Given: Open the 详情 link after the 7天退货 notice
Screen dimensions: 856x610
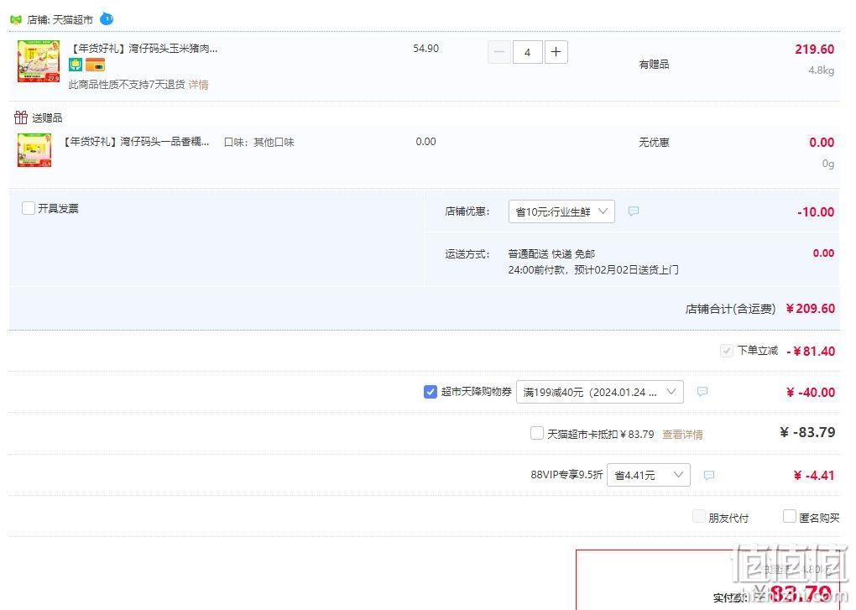Looking at the screenshot, I should pos(198,85).
